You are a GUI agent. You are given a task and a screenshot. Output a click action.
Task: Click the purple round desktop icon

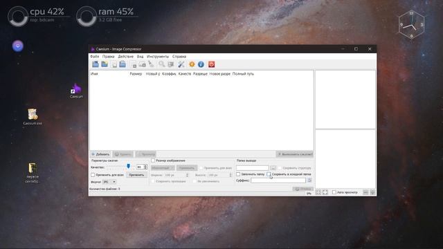point(18,46)
